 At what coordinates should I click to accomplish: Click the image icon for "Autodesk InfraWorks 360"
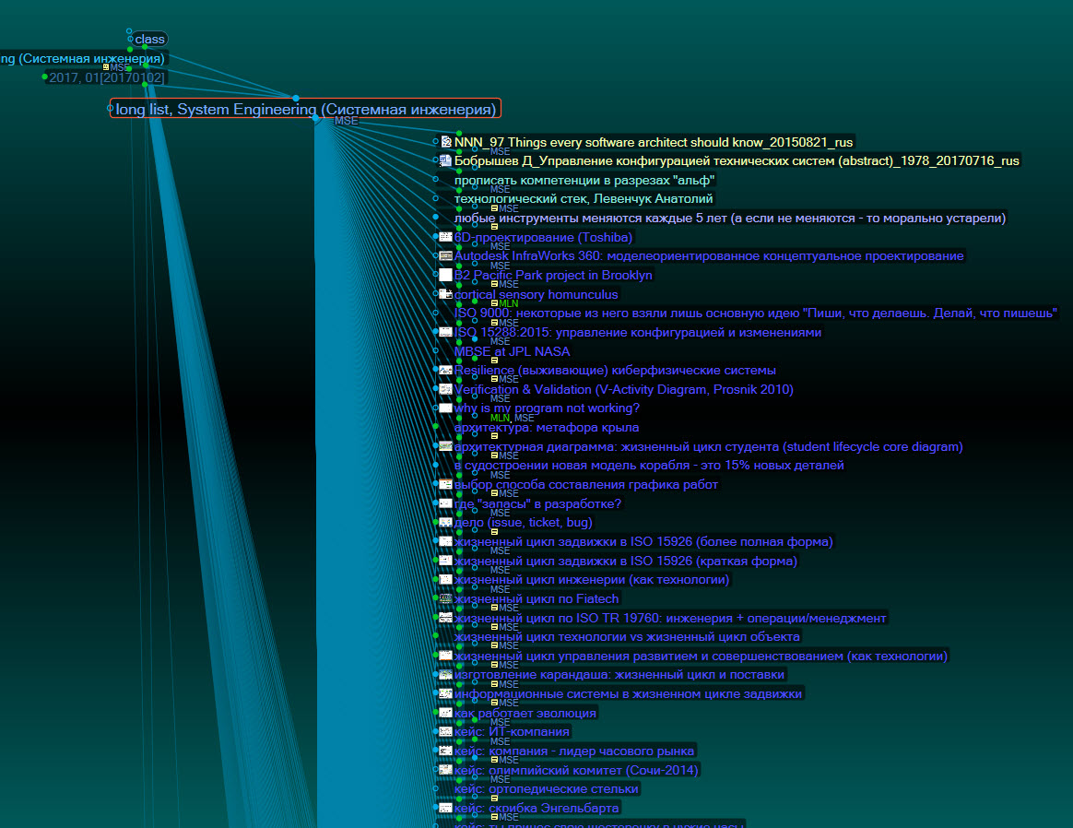tap(445, 256)
